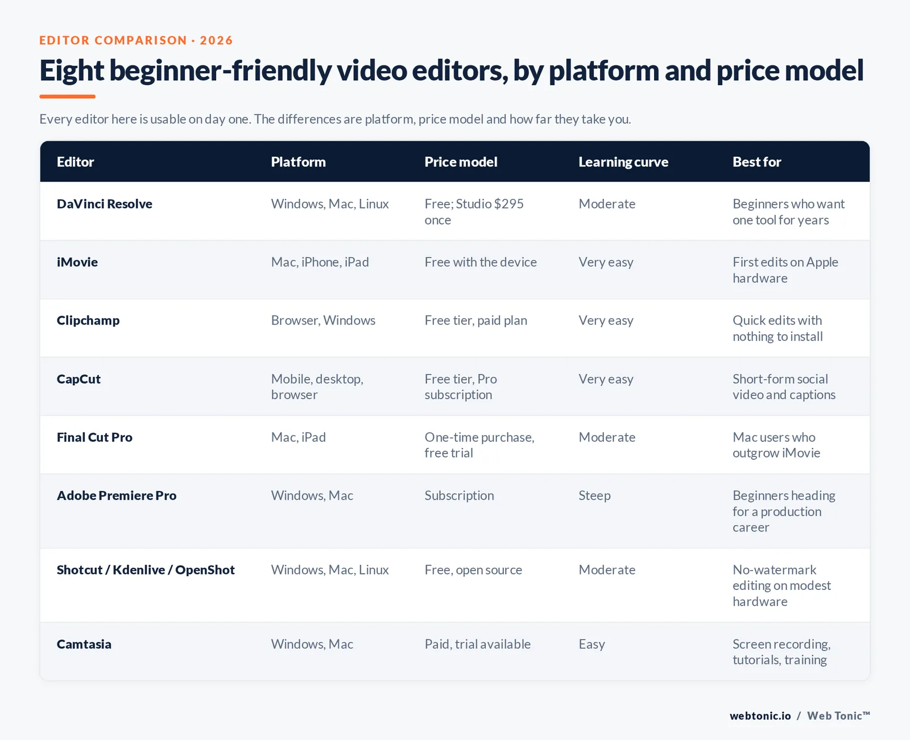This screenshot has height=740, width=910.
Task: Click the 'EDITOR COMPARISON · 2026' label
Action: (x=136, y=40)
